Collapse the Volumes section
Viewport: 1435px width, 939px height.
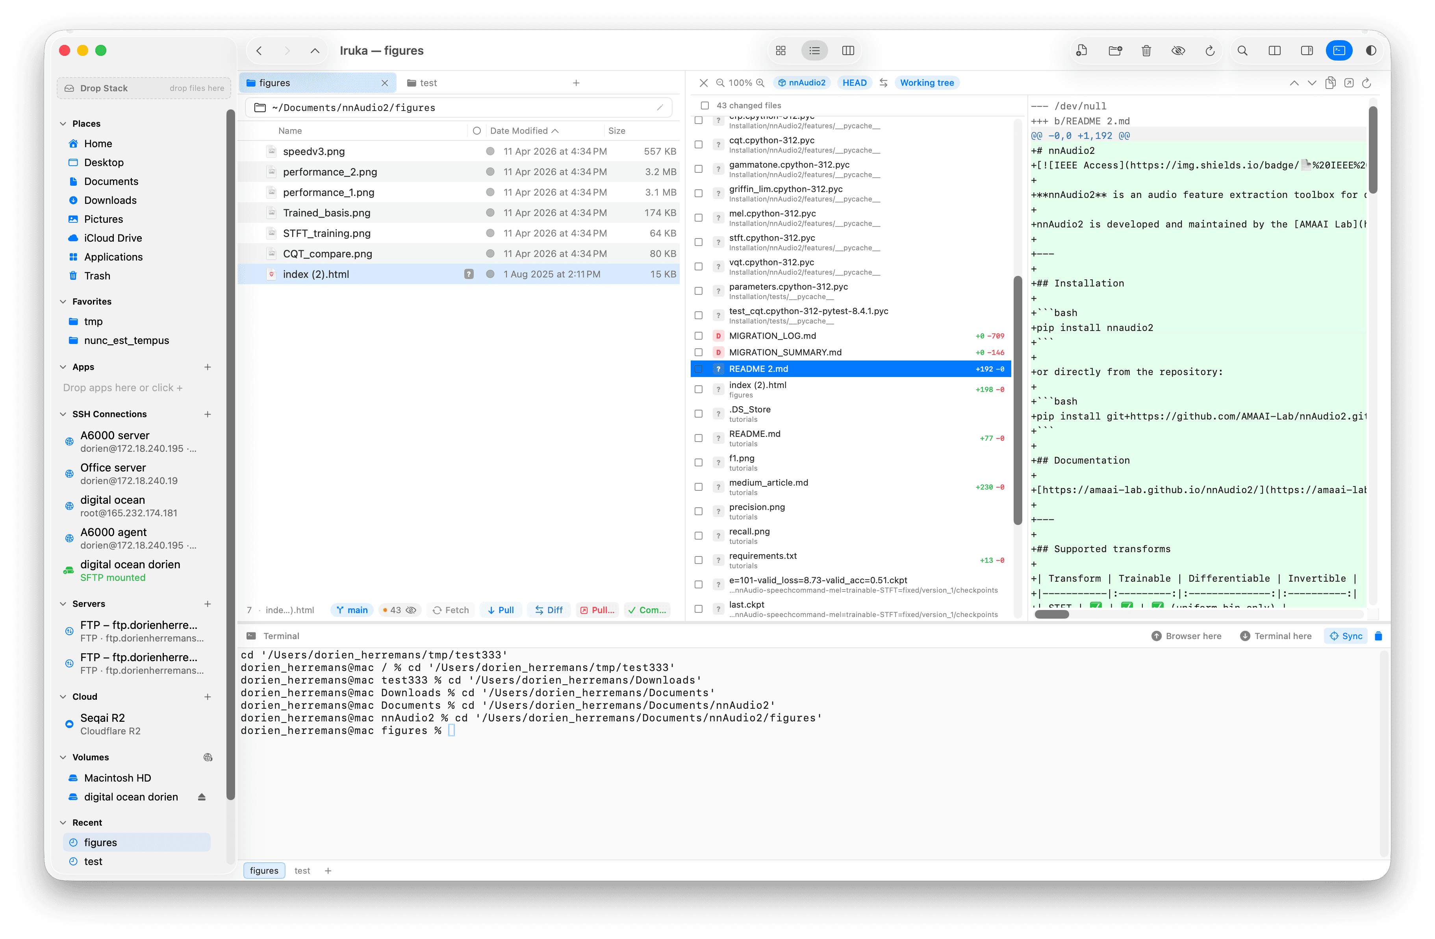click(x=63, y=757)
